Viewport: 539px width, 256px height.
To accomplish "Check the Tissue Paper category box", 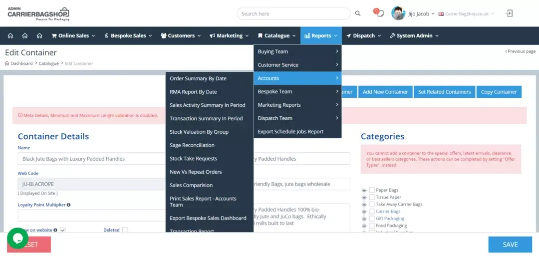I will 372,197.
